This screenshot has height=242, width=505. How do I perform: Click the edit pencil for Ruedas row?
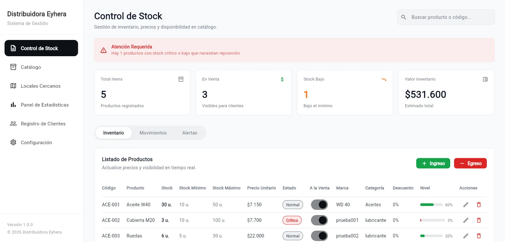466,236
